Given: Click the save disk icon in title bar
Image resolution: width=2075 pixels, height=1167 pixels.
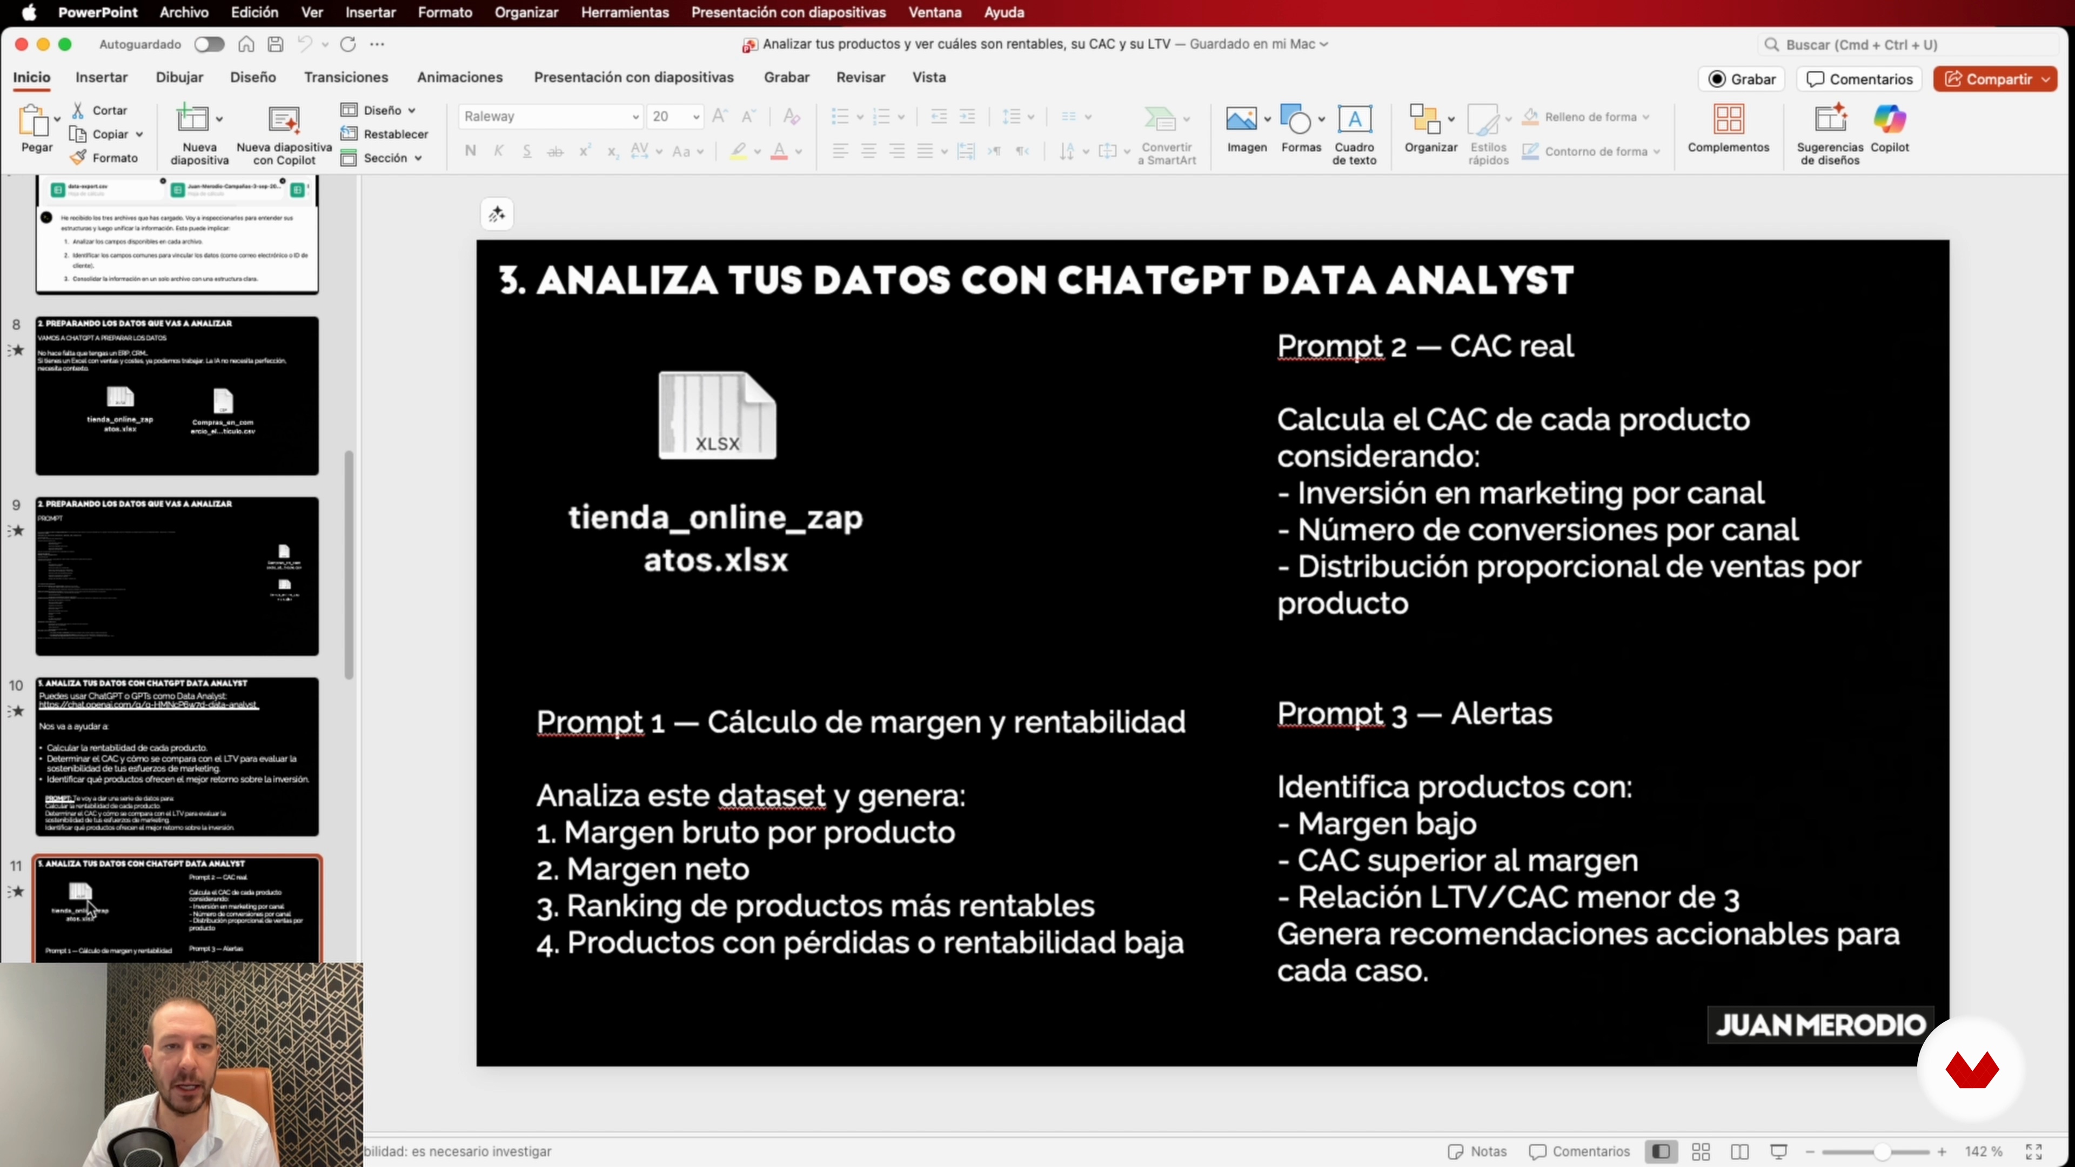Looking at the screenshot, I should (x=276, y=44).
